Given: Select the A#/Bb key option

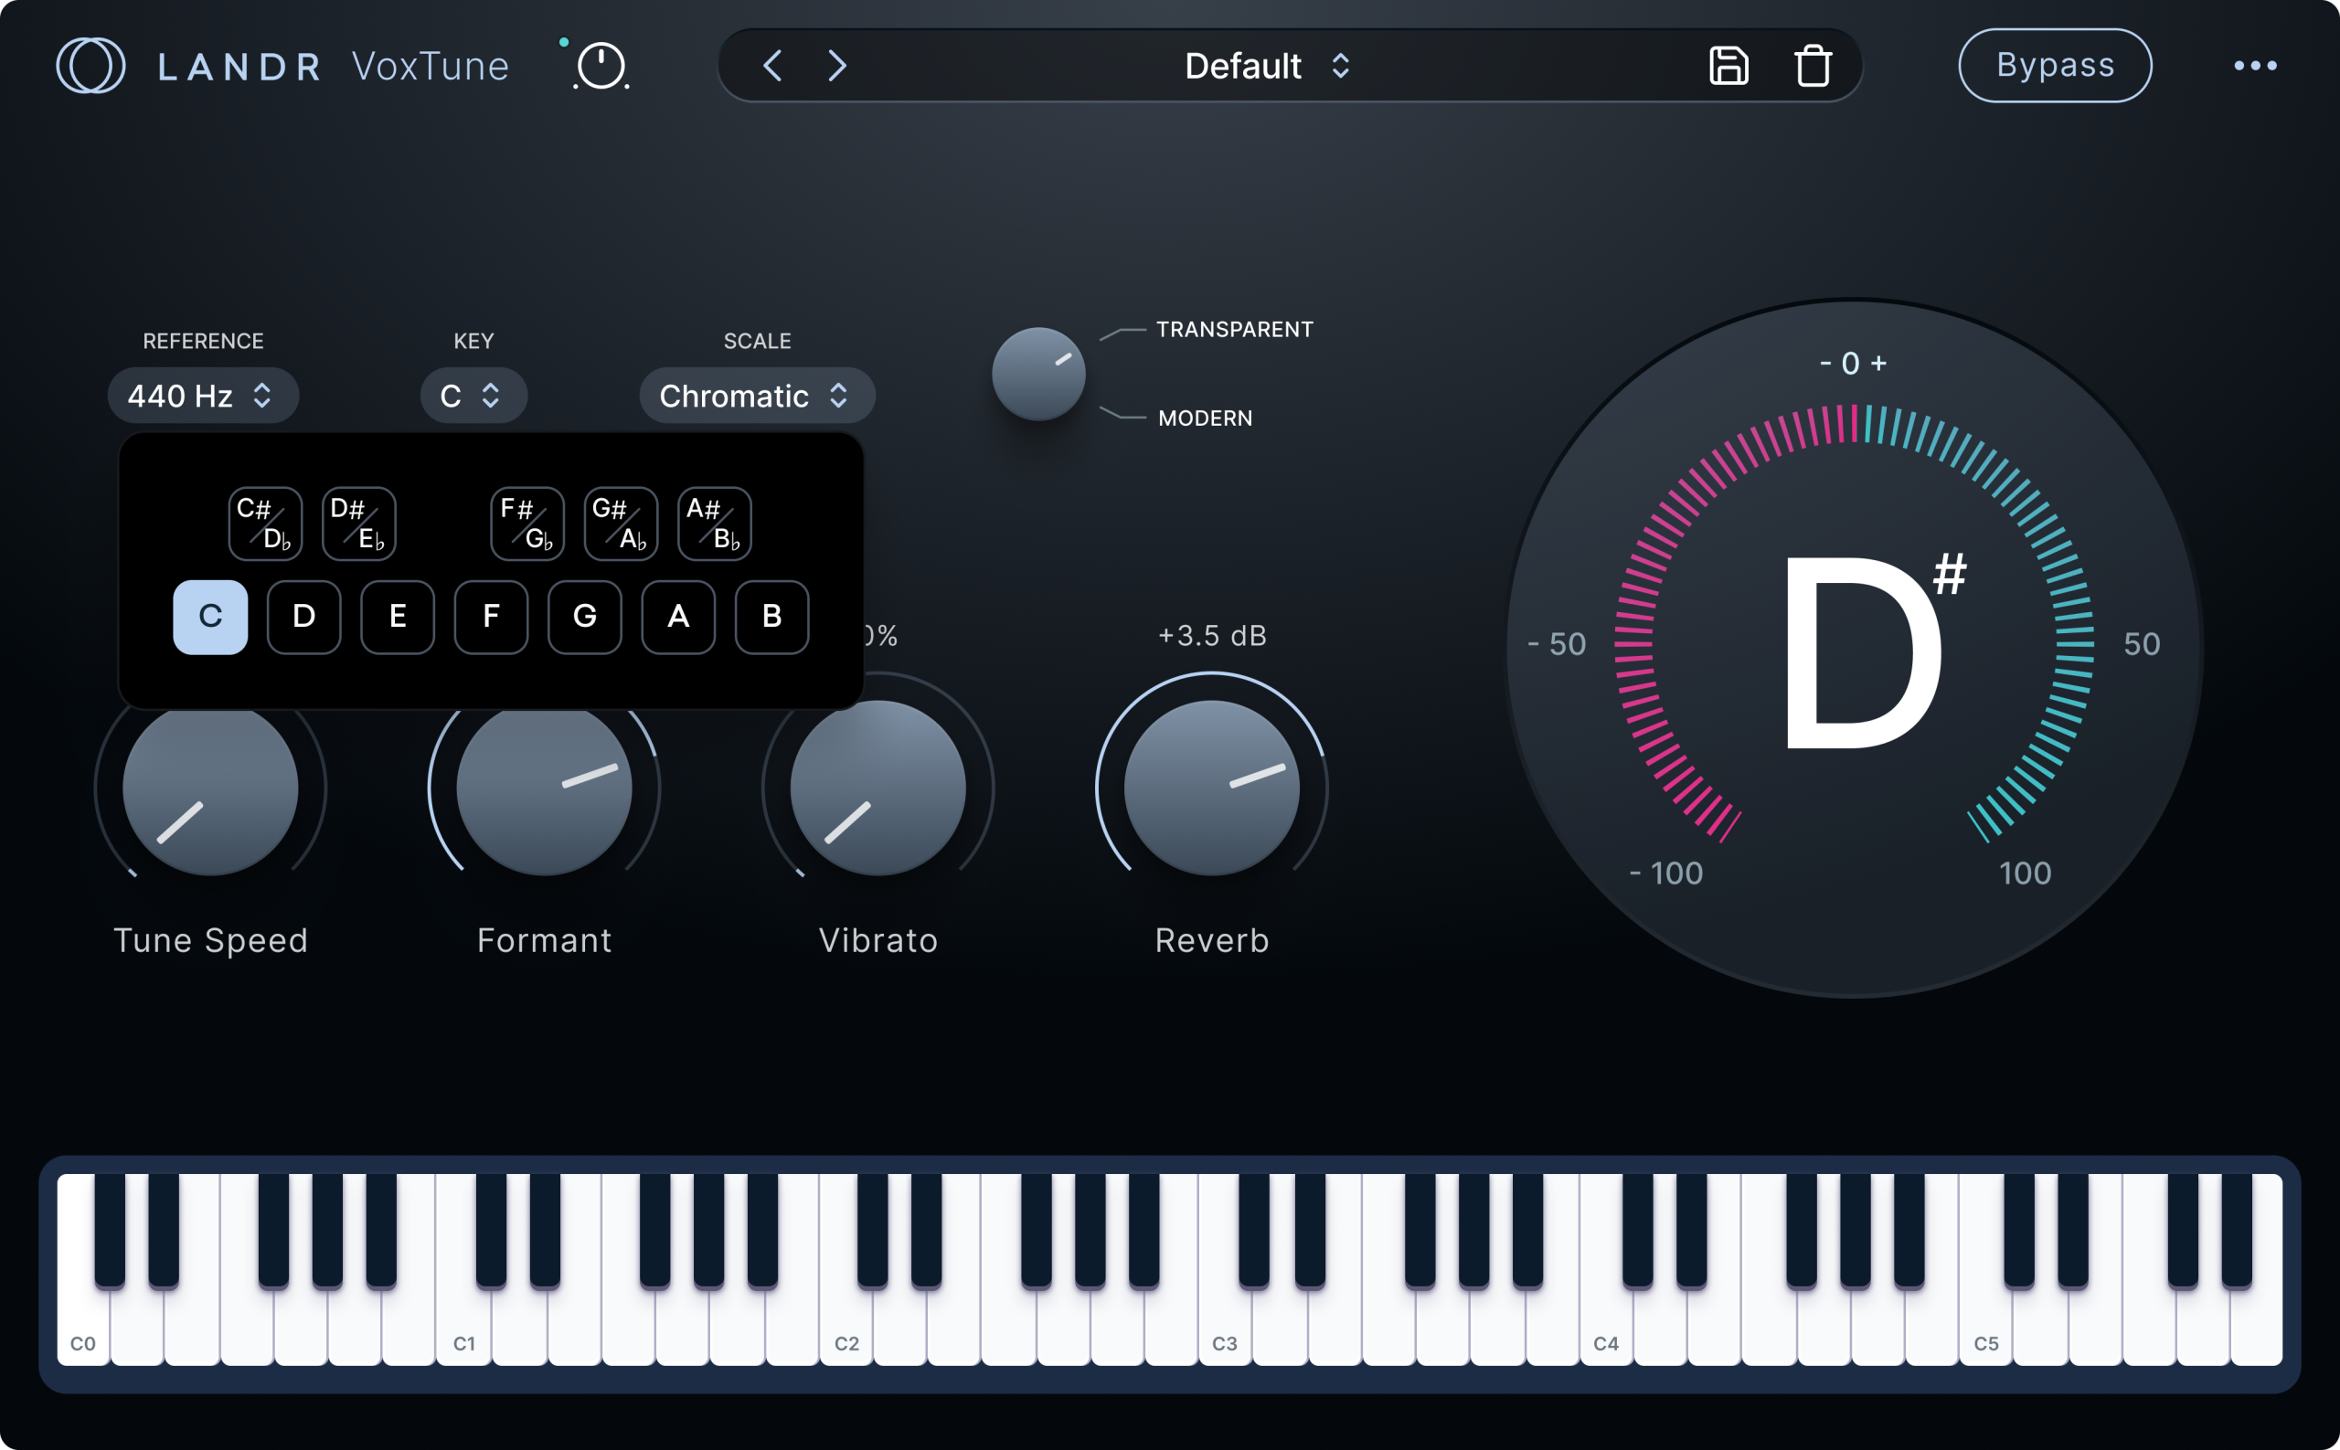Looking at the screenshot, I should tap(714, 524).
